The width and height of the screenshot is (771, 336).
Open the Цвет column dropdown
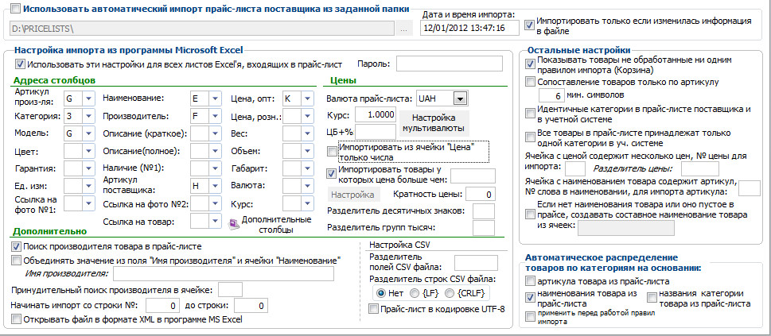click(x=88, y=151)
